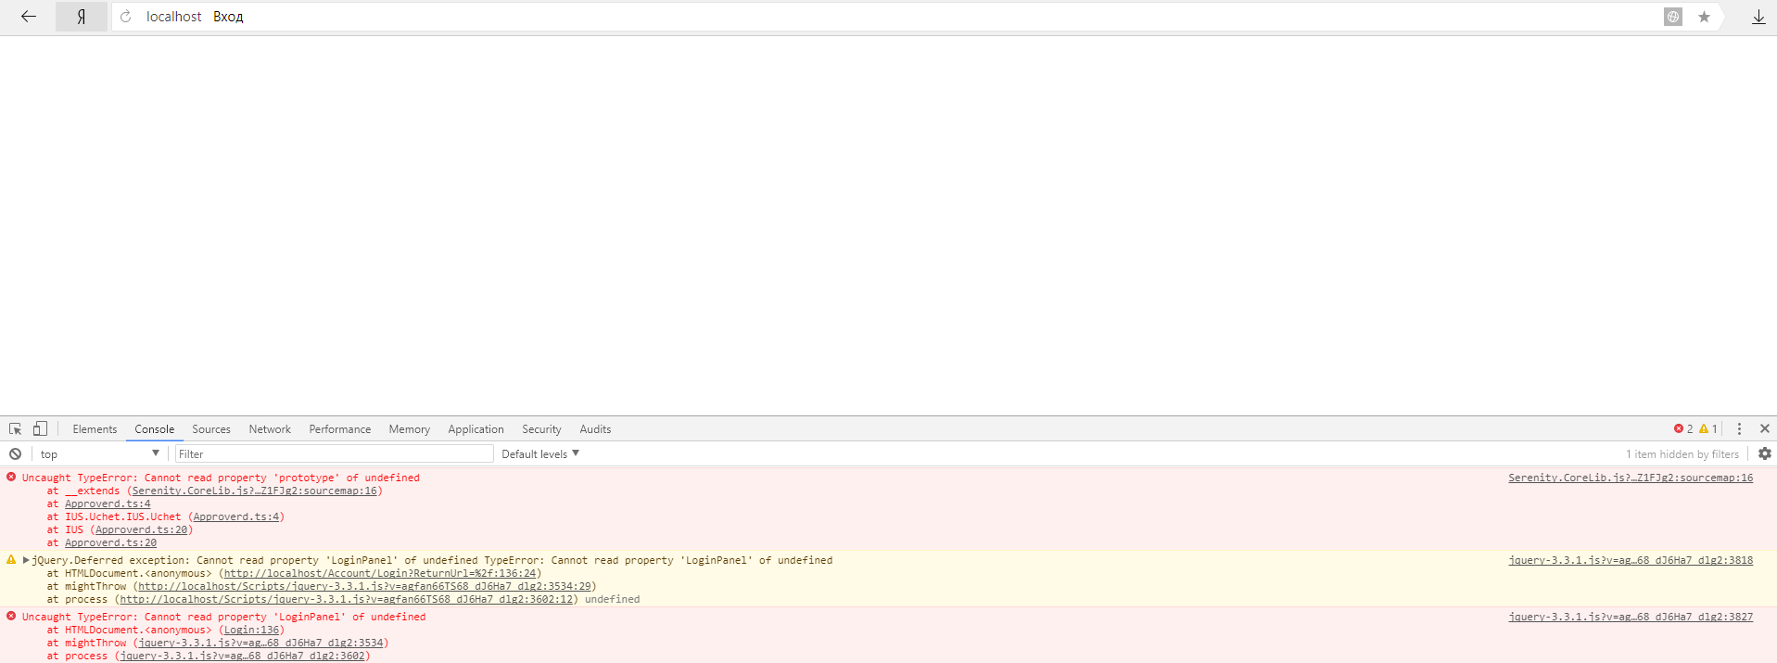This screenshot has height=663, width=1777.
Task: Close the DevTools panel
Action: click(x=1765, y=429)
